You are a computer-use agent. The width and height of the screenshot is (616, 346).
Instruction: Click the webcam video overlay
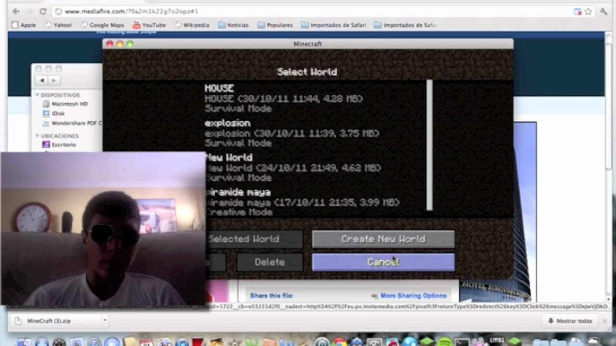tap(103, 229)
